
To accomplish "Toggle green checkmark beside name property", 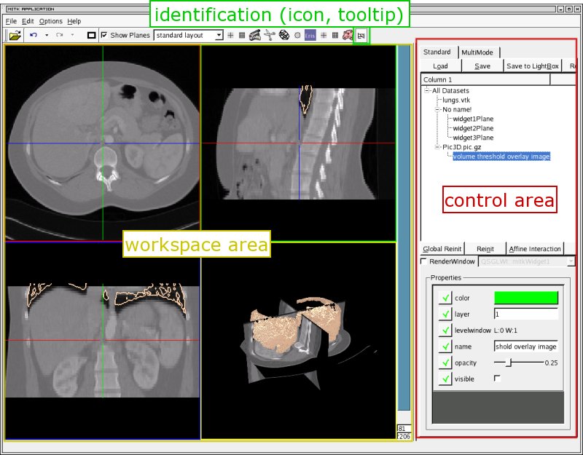I will tap(445, 347).
